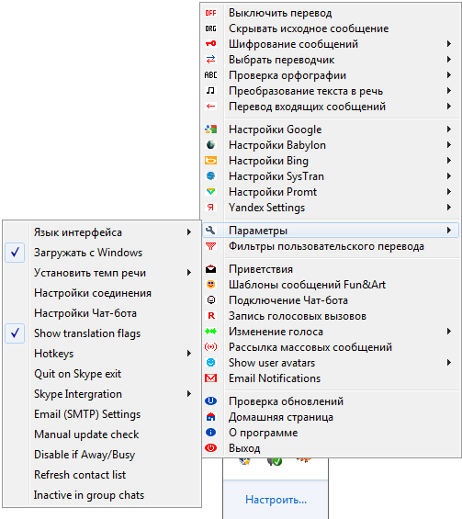Click the Babylon globe icon
462x519 pixels.
pos(211,144)
